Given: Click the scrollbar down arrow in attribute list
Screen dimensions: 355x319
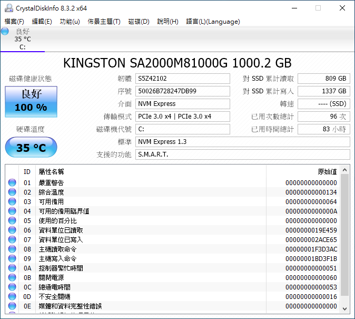Looking at the screenshot, I should click(345, 309).
